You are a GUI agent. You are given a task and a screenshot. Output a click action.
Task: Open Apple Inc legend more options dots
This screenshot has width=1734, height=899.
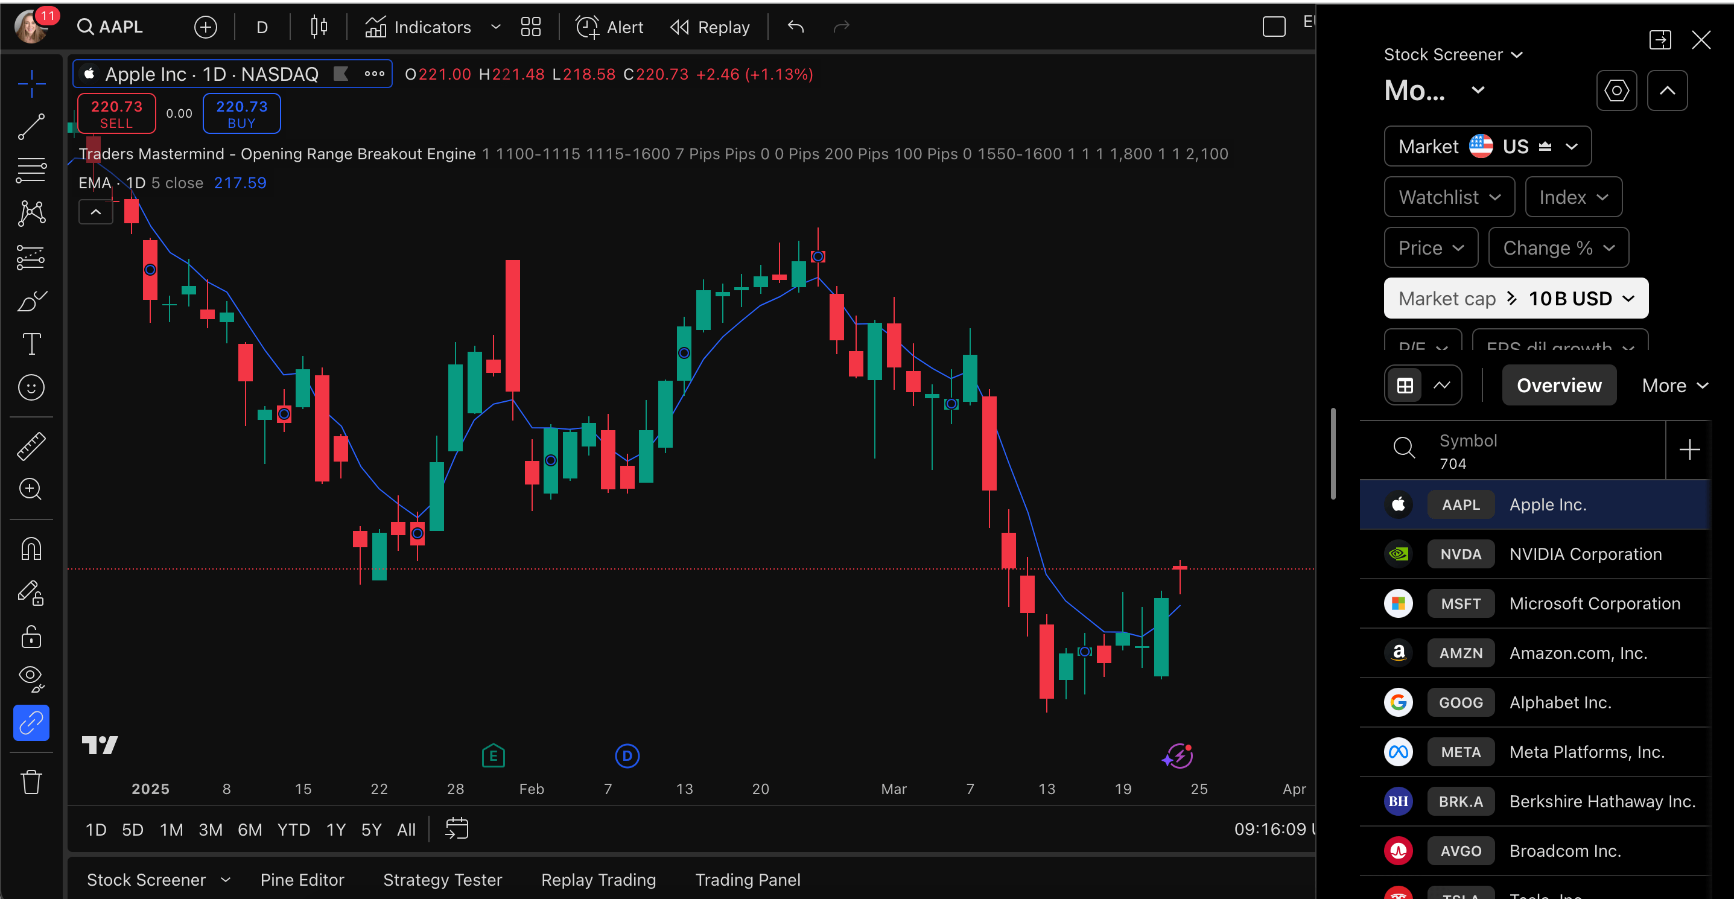(x=374, y=74)
